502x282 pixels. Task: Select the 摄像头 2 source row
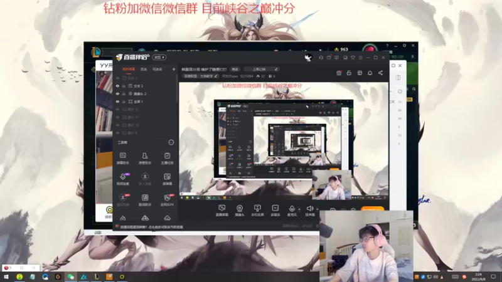tap(145, 93)
